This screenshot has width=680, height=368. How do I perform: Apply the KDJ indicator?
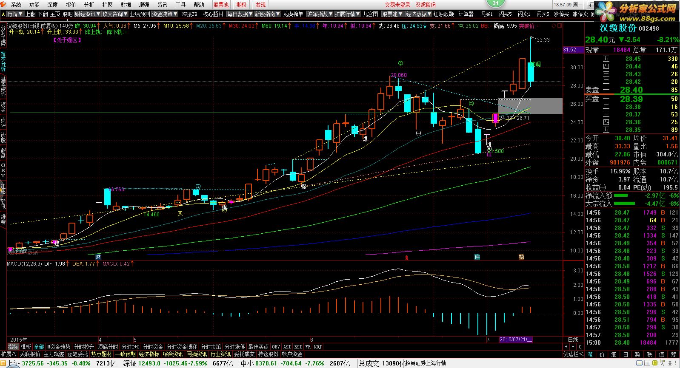tap(317, 347)
